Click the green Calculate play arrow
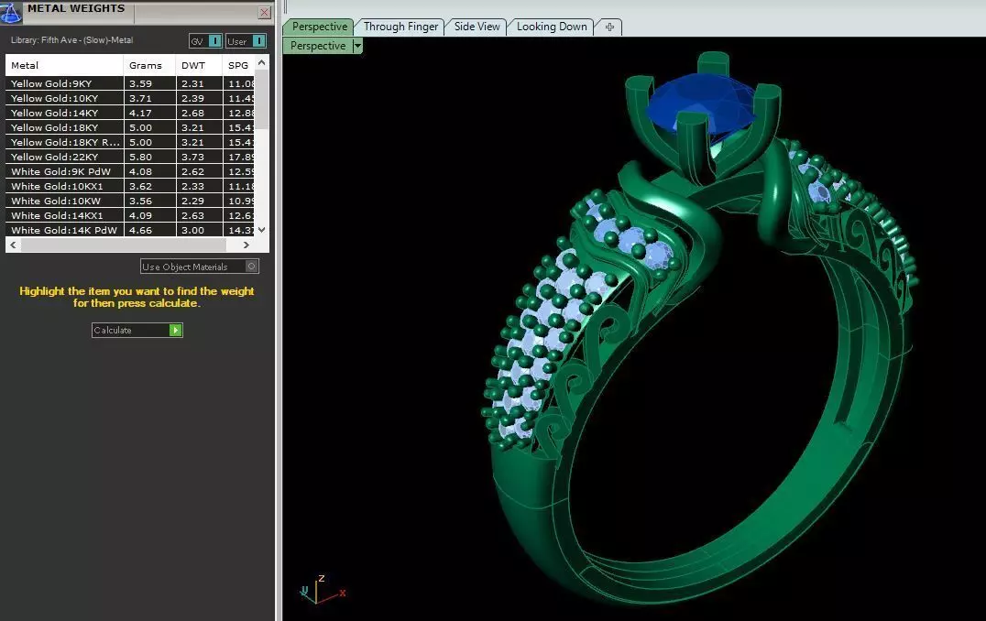Viewport: 986px width, 621px height. [175, 330]
